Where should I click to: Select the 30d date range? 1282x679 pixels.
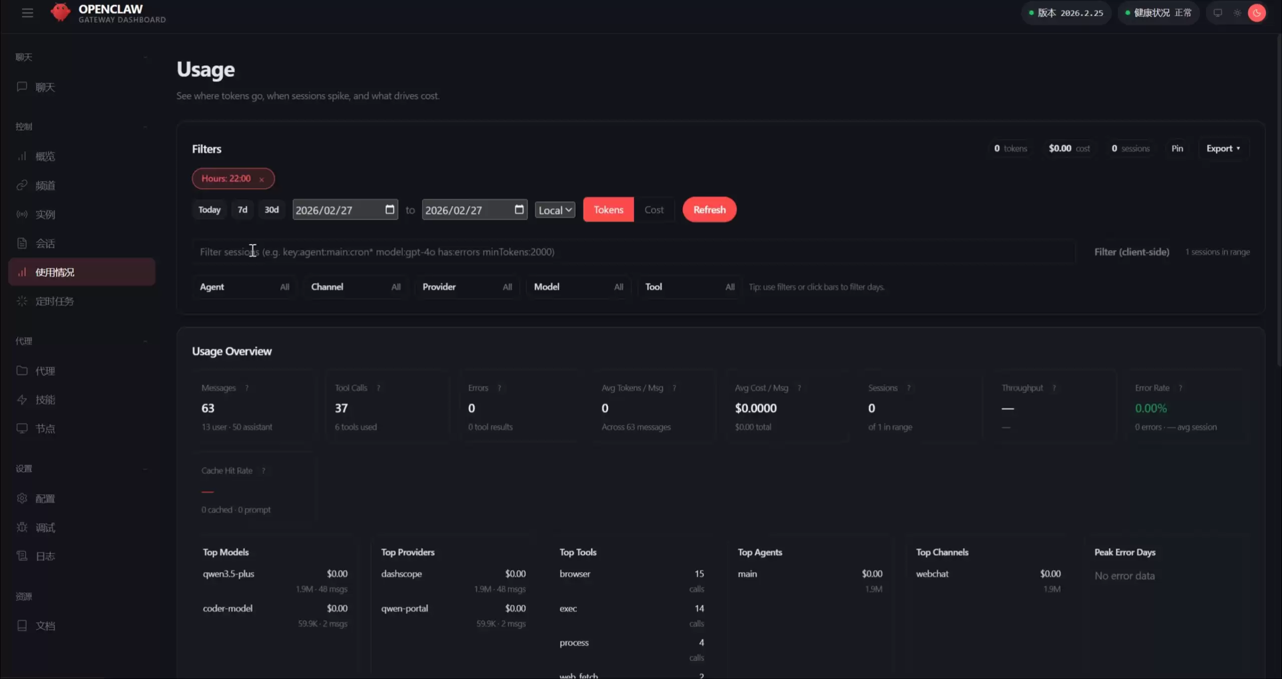[x=271, y=210]
